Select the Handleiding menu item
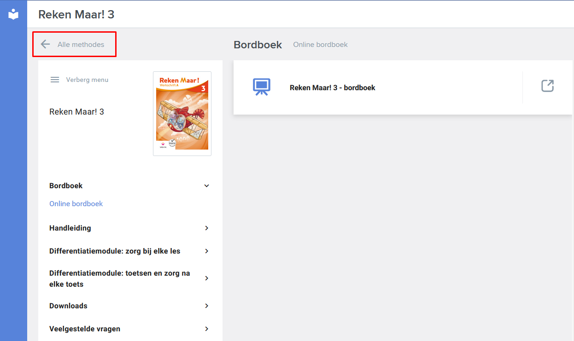Screen dimensions: 574x341 [70, 228]
